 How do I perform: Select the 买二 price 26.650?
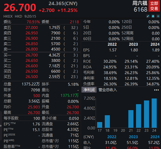click(x=32, y=60)
